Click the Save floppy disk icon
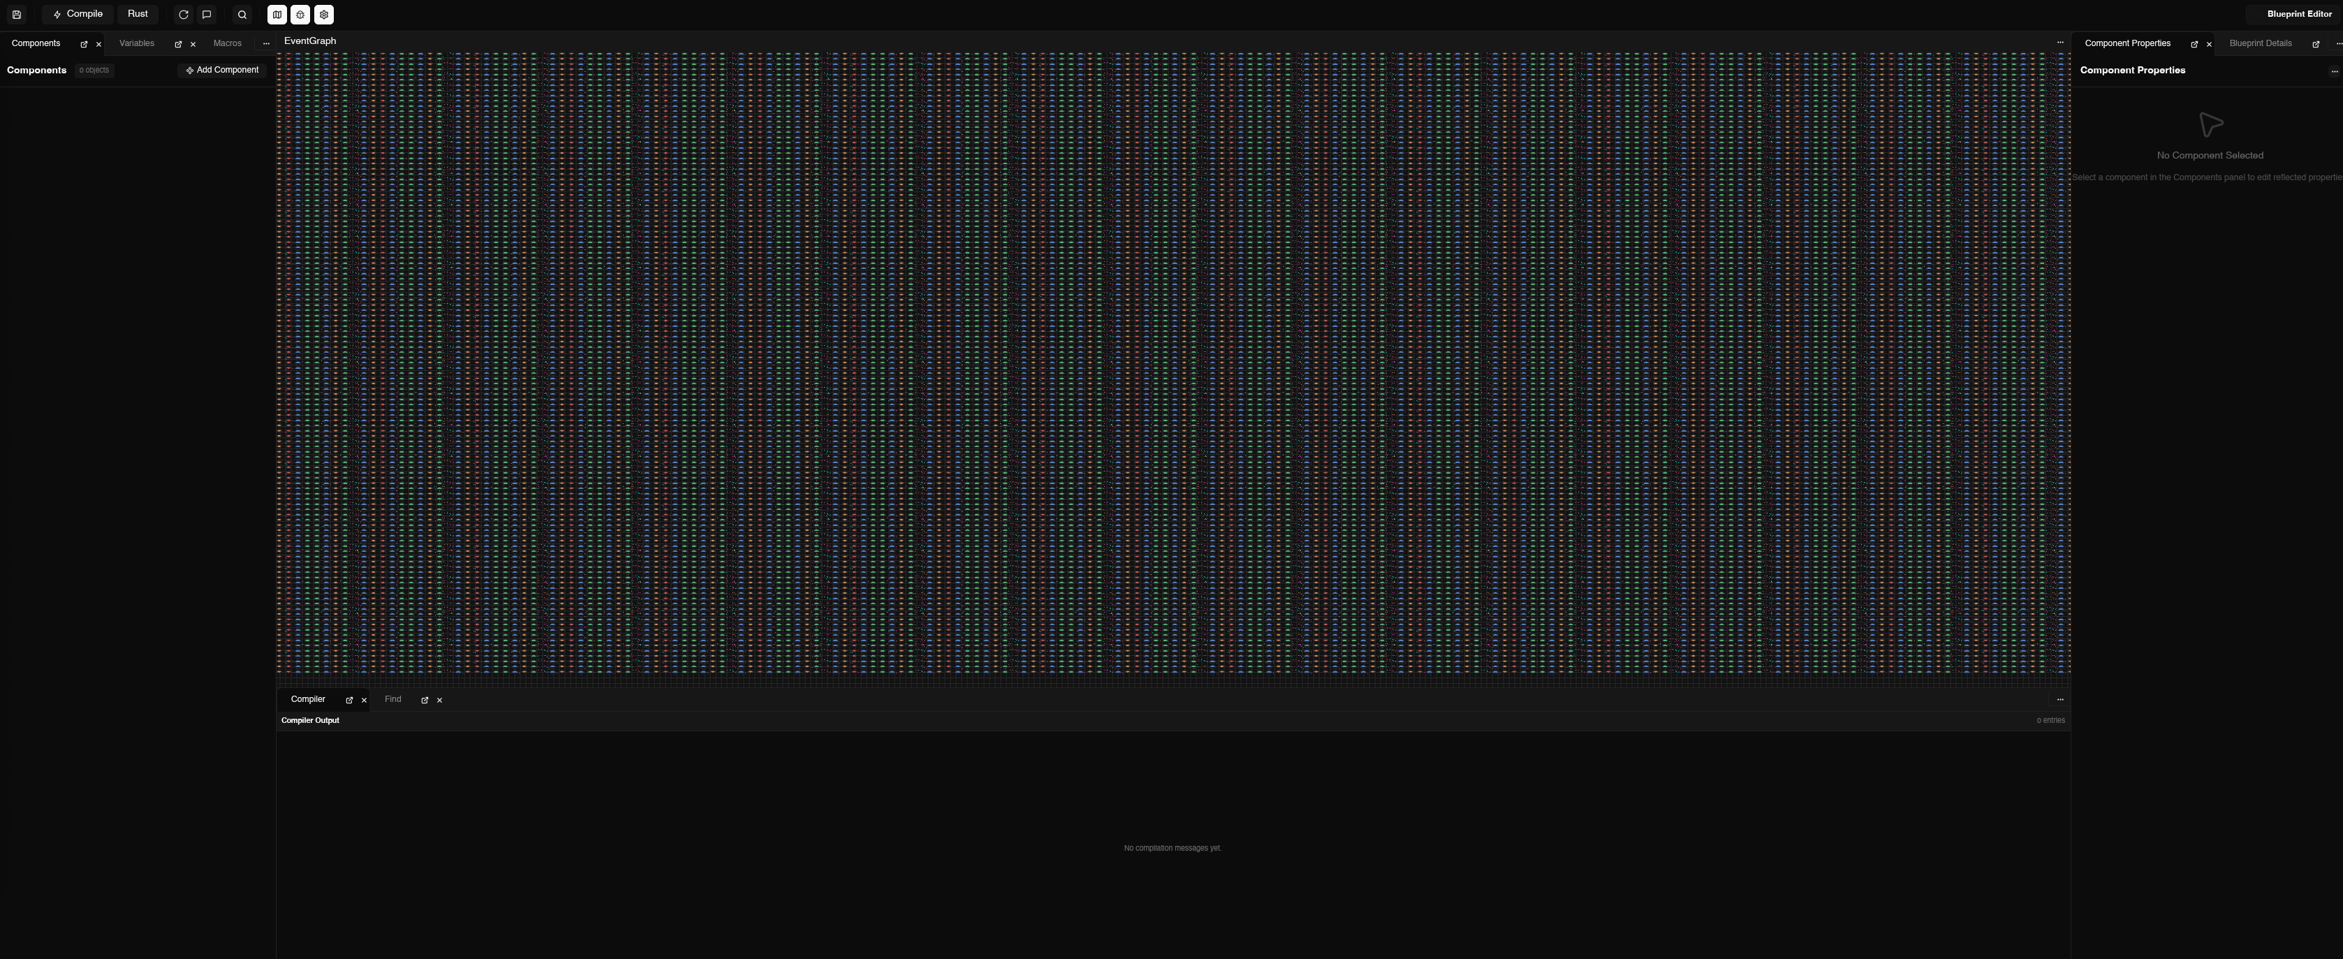The width and height of the screenshot is (2343, 959). coord(16,15)
